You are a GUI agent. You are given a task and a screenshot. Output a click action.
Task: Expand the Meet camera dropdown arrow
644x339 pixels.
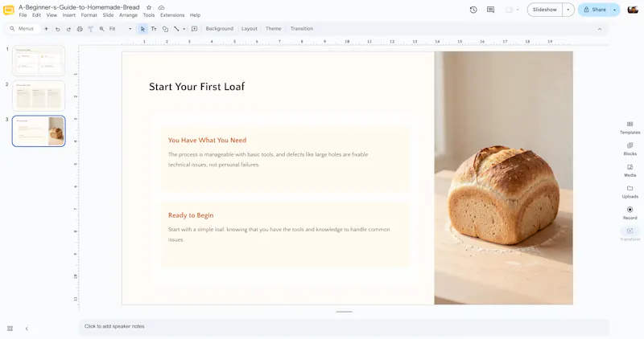click(x=518, y=10)
